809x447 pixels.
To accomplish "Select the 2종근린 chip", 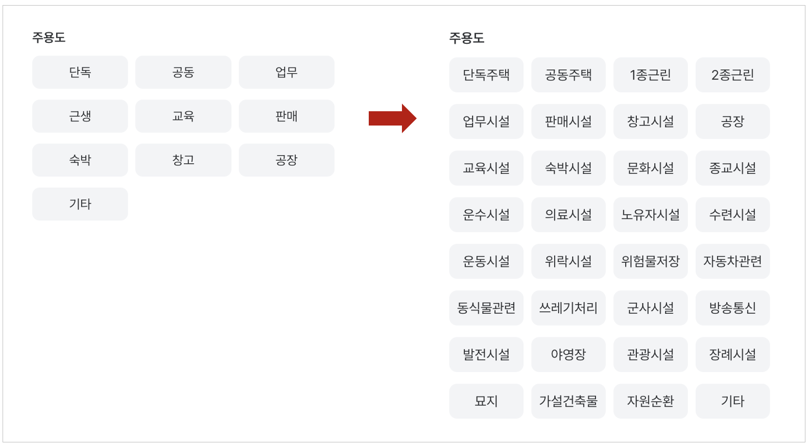I will pos(732,75).
